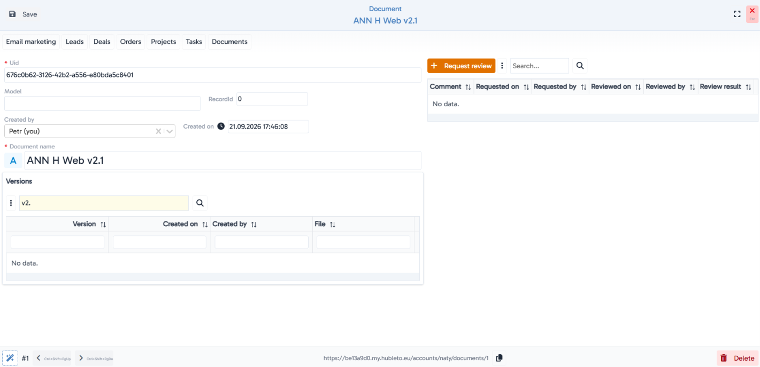Open the Email marketing tab

click(x=31, y=42)
